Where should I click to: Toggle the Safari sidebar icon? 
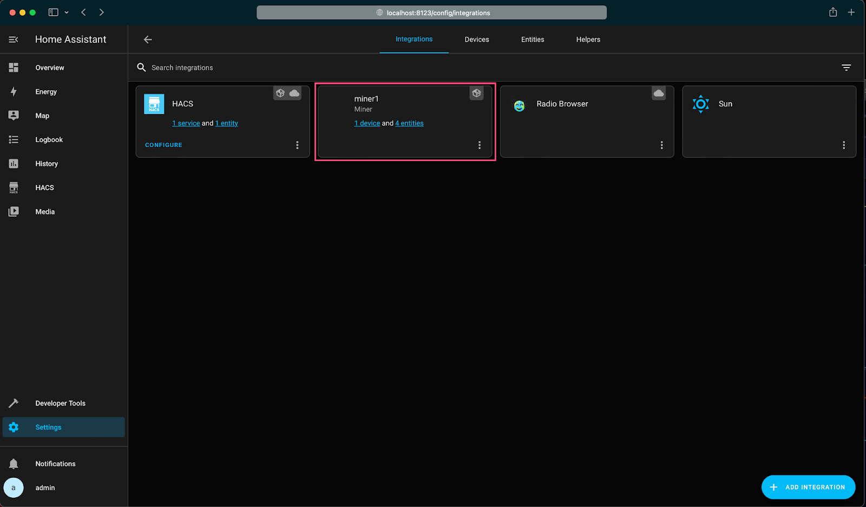(x=53, y=12)
